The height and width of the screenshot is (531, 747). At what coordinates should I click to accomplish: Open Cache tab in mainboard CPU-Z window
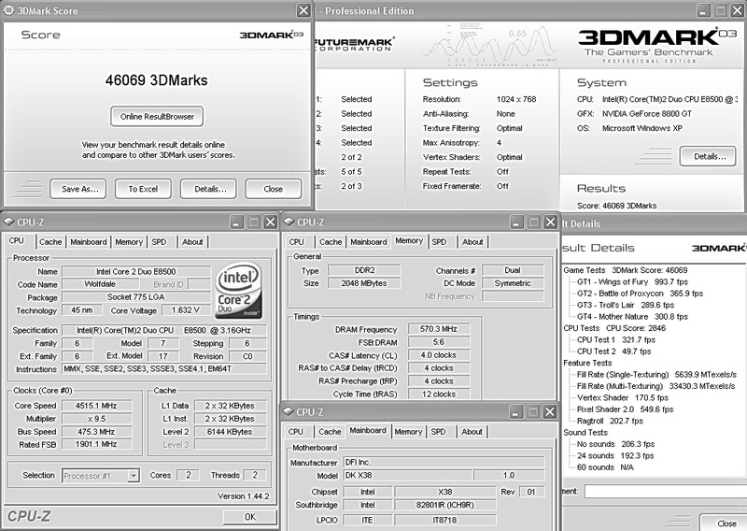click(331, 432)
